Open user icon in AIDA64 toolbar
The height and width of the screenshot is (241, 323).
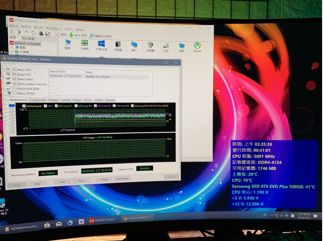click(x=41, y=33)
